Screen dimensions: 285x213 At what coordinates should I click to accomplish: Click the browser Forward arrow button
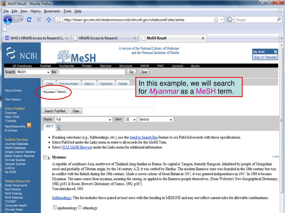(16, 20)
